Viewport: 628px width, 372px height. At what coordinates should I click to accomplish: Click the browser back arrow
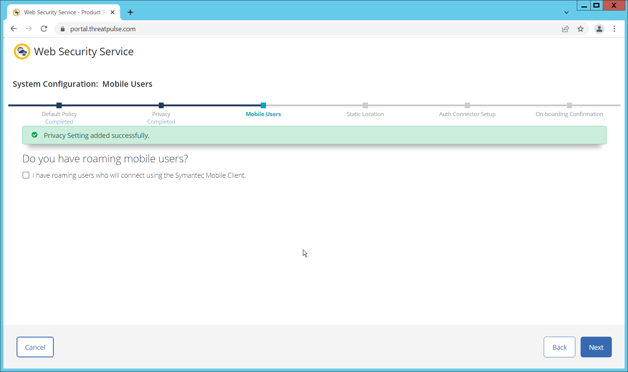click(14, 29)
